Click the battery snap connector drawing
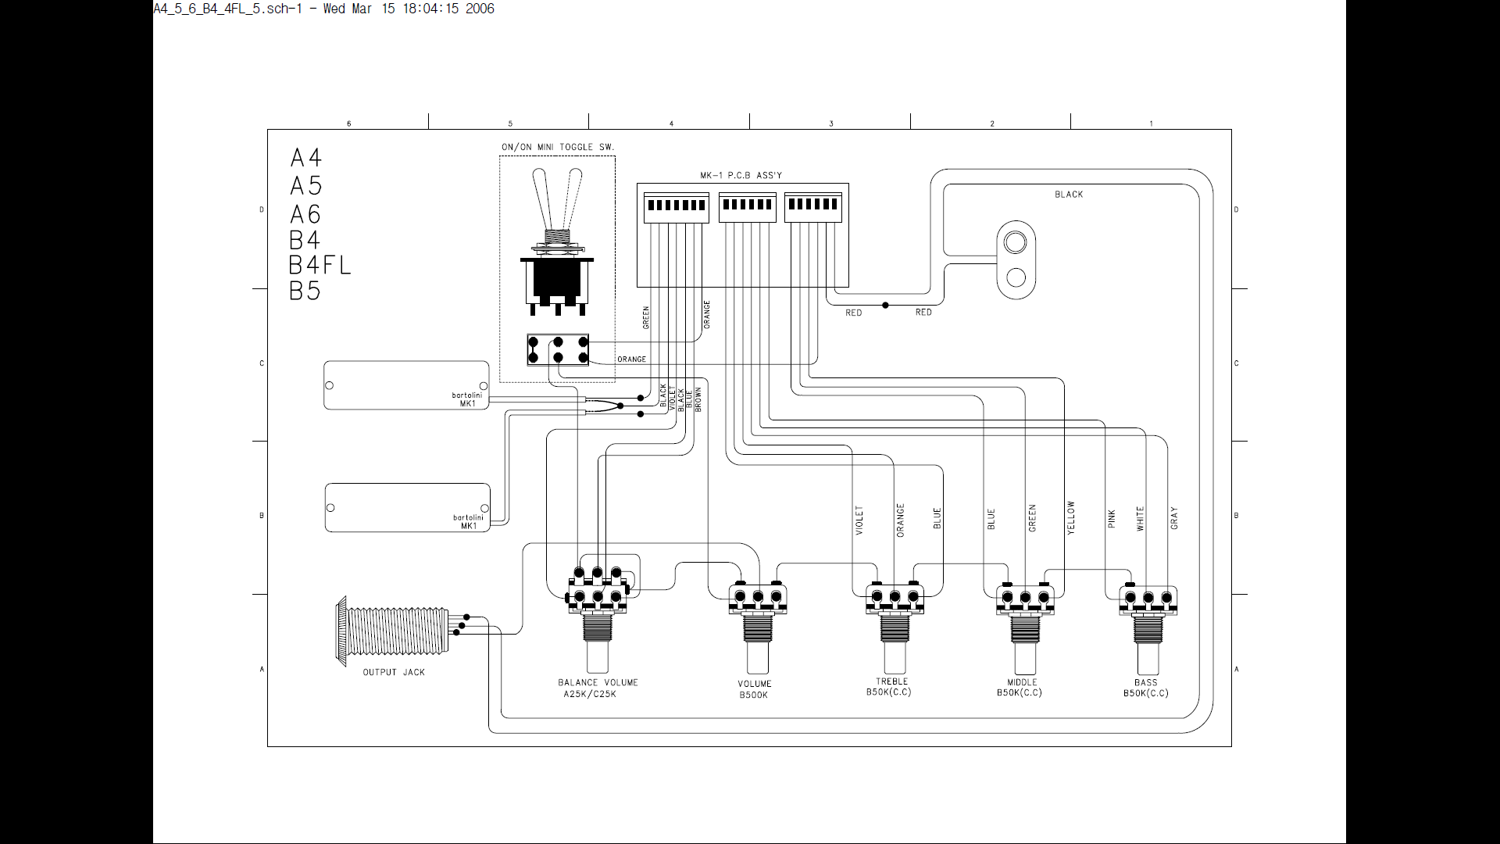Screen dimensions: 1500x844 pyautogui.click(x=1016, y=259)
